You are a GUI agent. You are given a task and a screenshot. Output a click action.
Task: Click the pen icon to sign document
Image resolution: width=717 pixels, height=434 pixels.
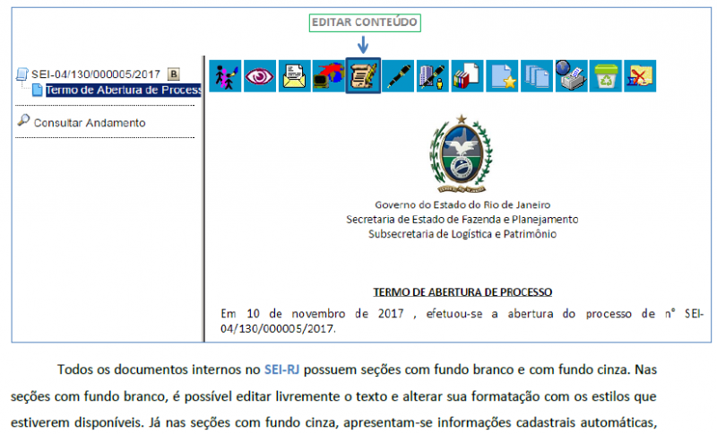[x=398, y=76]
